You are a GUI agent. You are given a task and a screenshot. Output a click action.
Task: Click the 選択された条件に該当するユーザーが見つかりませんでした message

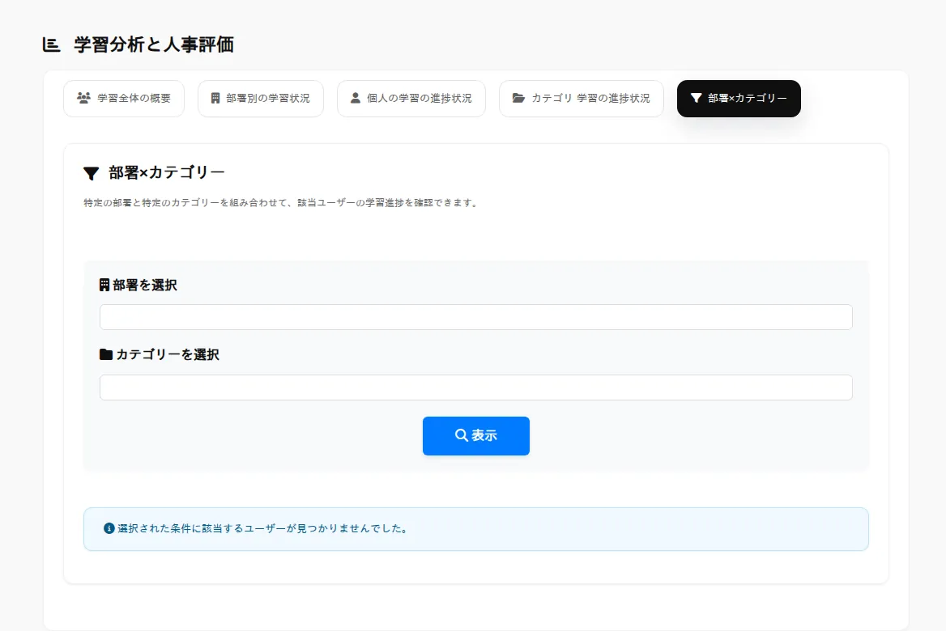click(x=264, y=528)
